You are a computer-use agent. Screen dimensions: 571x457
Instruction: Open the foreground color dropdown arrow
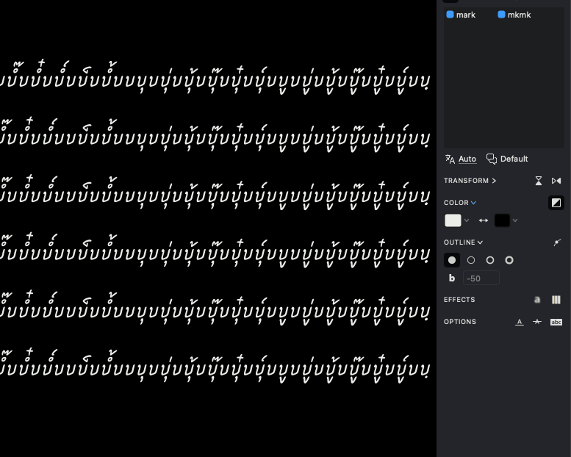click(x=467, y=220)
